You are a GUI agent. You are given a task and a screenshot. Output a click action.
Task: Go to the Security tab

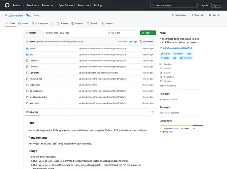click(93, 23)
